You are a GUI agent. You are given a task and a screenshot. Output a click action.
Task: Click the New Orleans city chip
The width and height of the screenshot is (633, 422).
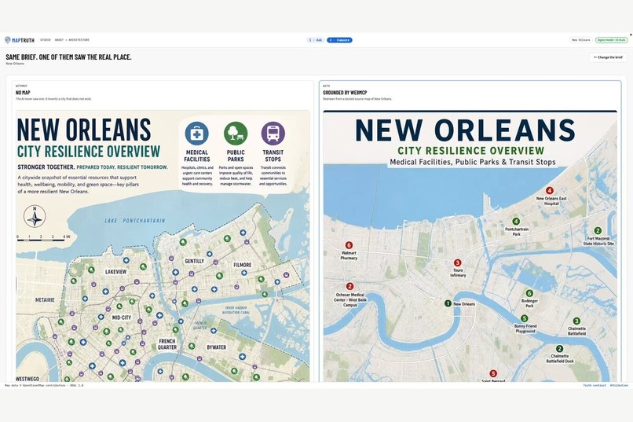(x=581, y=40)
